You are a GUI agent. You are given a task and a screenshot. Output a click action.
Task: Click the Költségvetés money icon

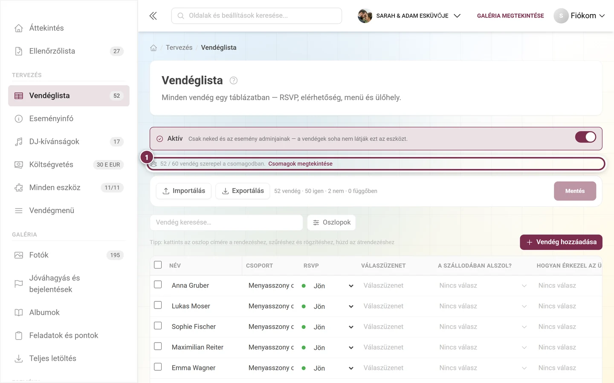tap(19, 165)
